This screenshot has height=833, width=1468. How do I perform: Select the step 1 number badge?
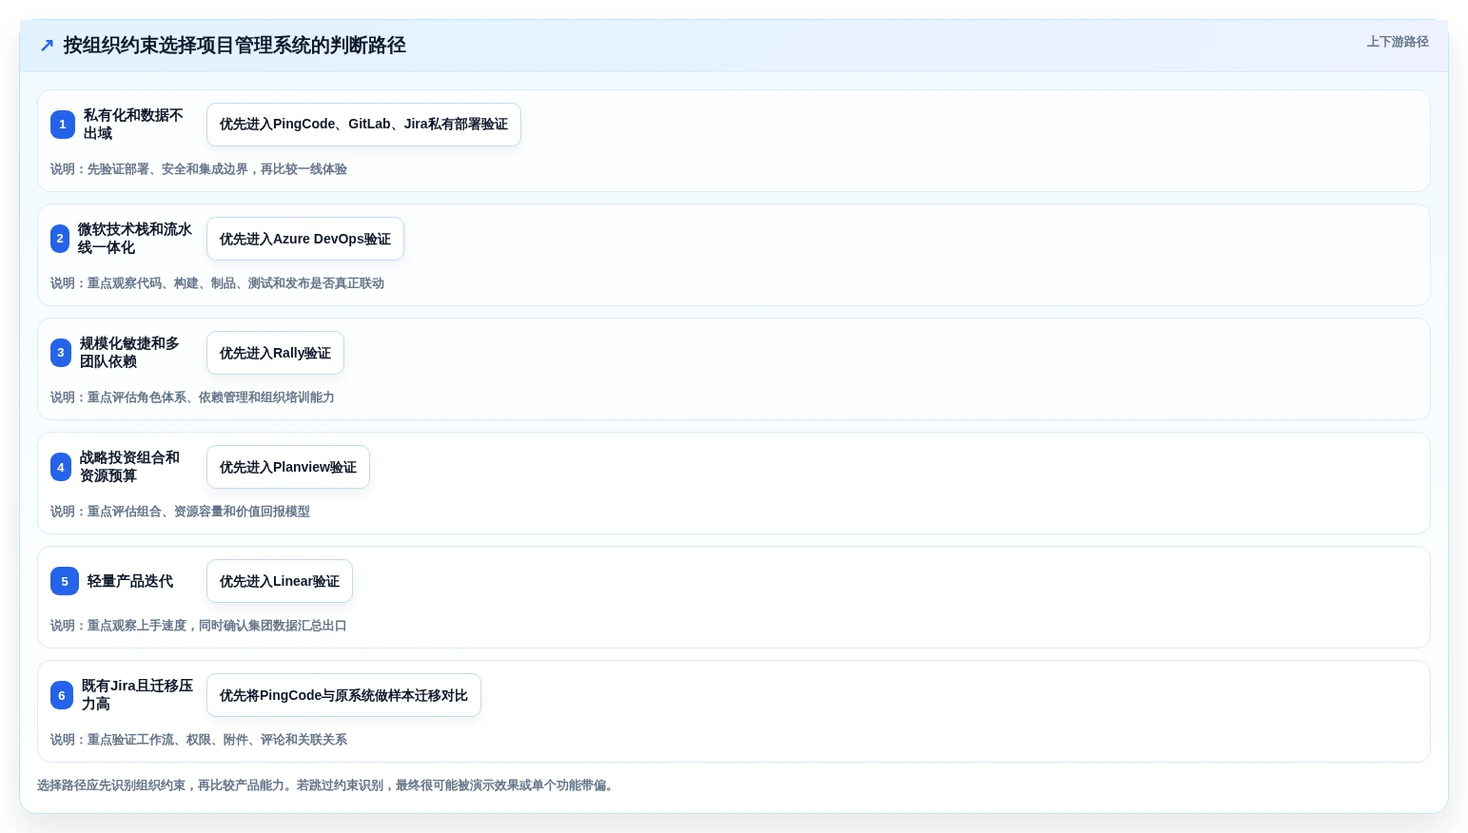point(63,125)
